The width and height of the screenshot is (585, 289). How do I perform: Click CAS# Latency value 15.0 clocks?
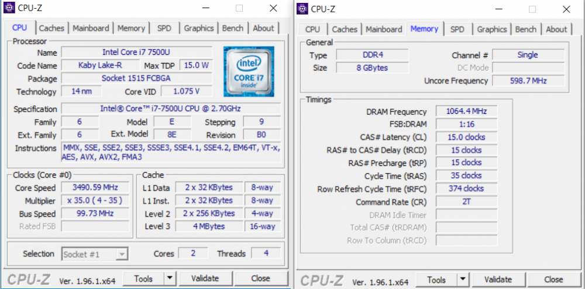[x=466, y=137]
